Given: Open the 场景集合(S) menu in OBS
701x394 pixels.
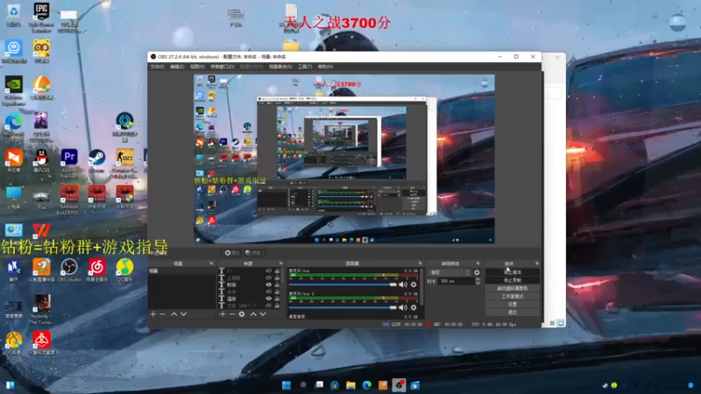Looking at the screenshot, I should click(280, 67).
